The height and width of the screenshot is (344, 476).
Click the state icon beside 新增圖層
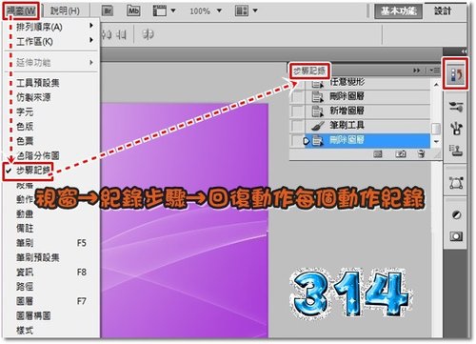click(317, 111)
